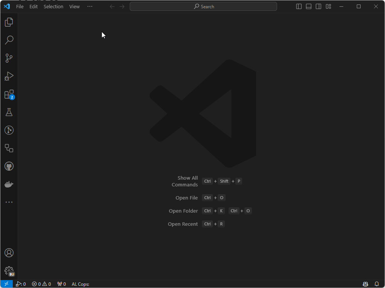Click the Show All Commands label
Screen dimensions: 385x288
coord(185,181)
